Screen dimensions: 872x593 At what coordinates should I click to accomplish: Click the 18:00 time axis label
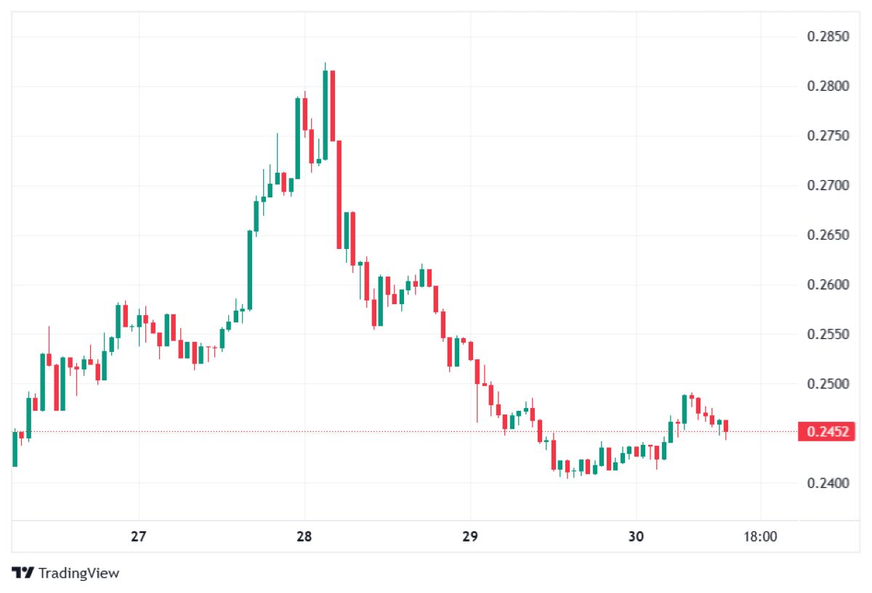pyautogui.click(x=760, y=537)
